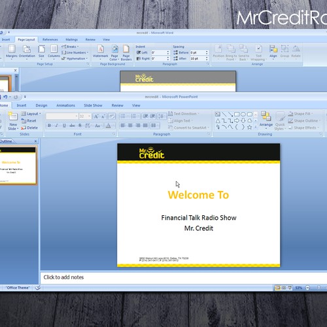Click Convert to SmartArt in PowerPoint
Image resolution: width=327 pixels, height=327 pixels.
189,128
